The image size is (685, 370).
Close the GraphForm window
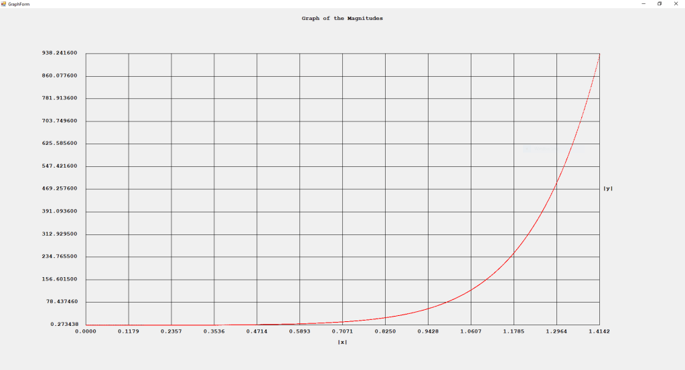click(x=676, y=4)
